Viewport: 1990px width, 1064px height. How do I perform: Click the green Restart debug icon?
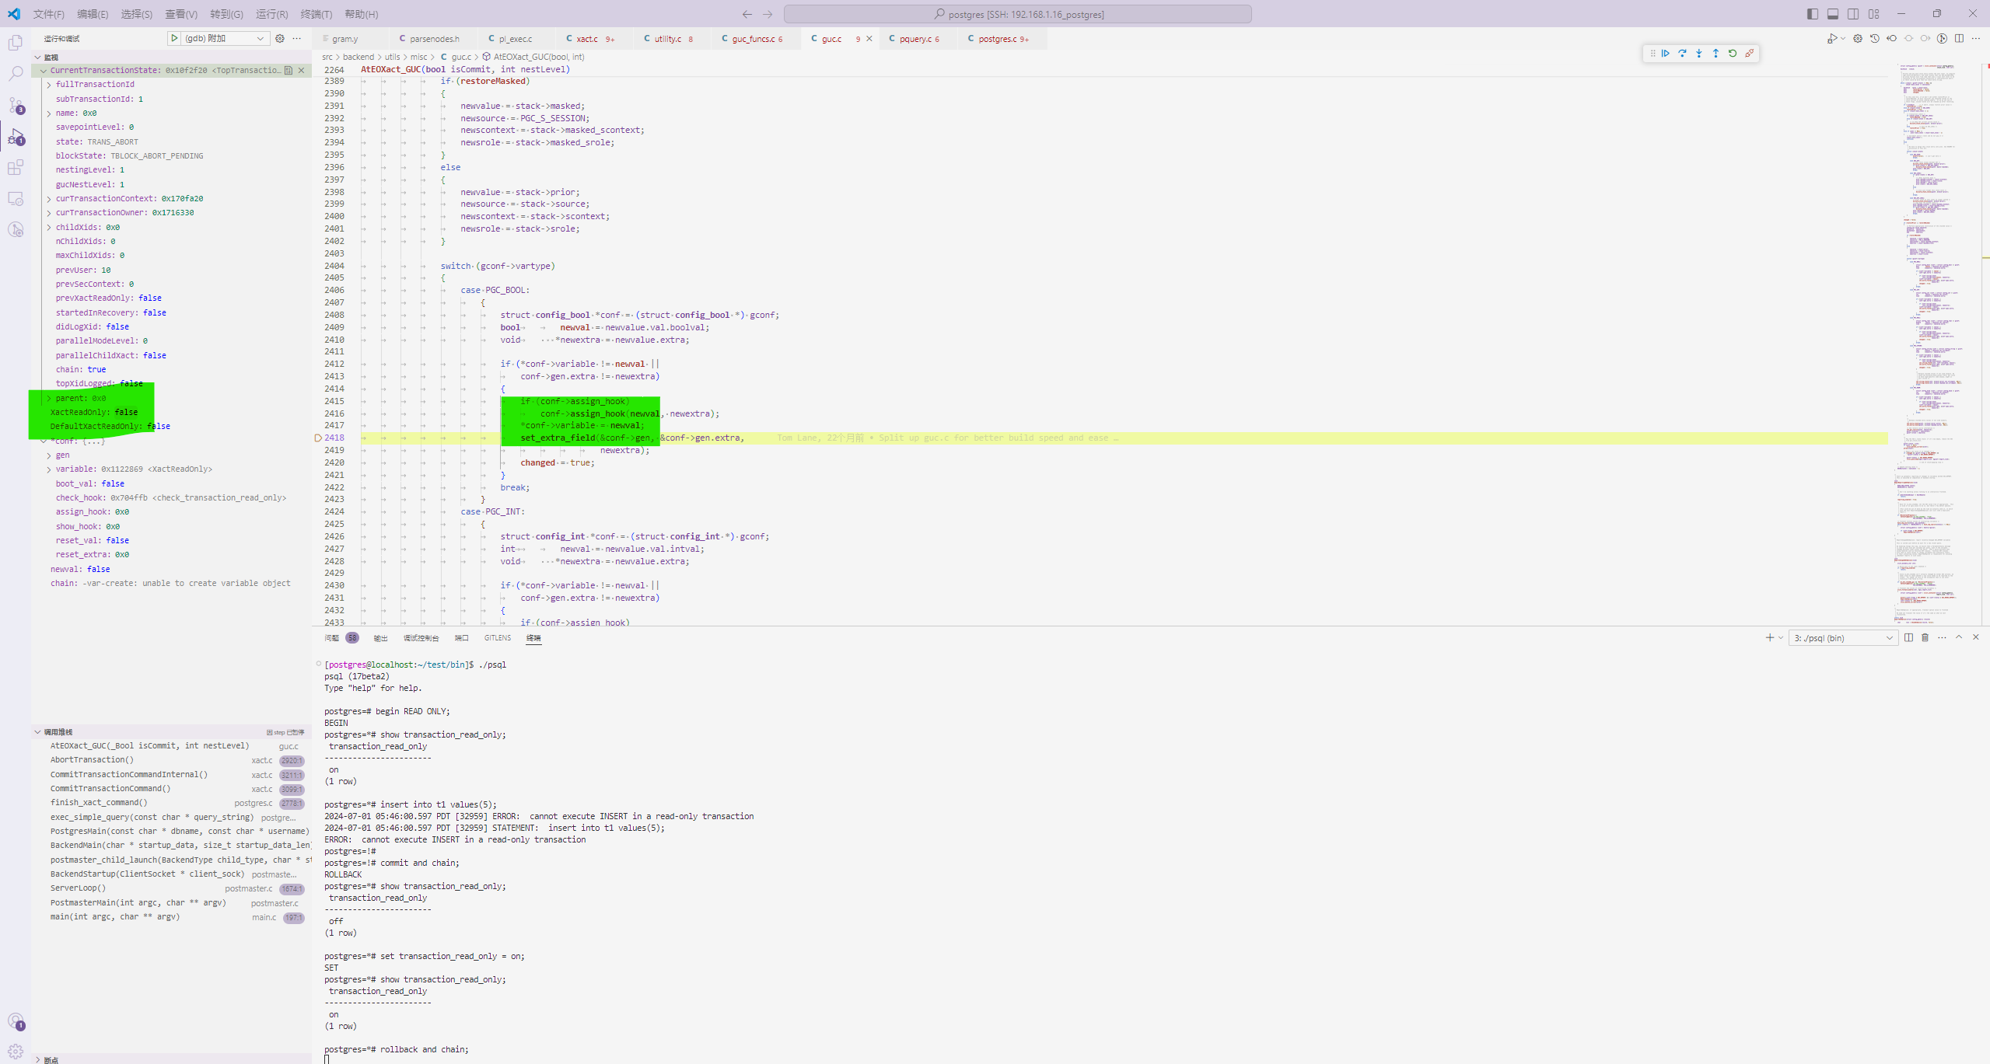[1733, 54]
